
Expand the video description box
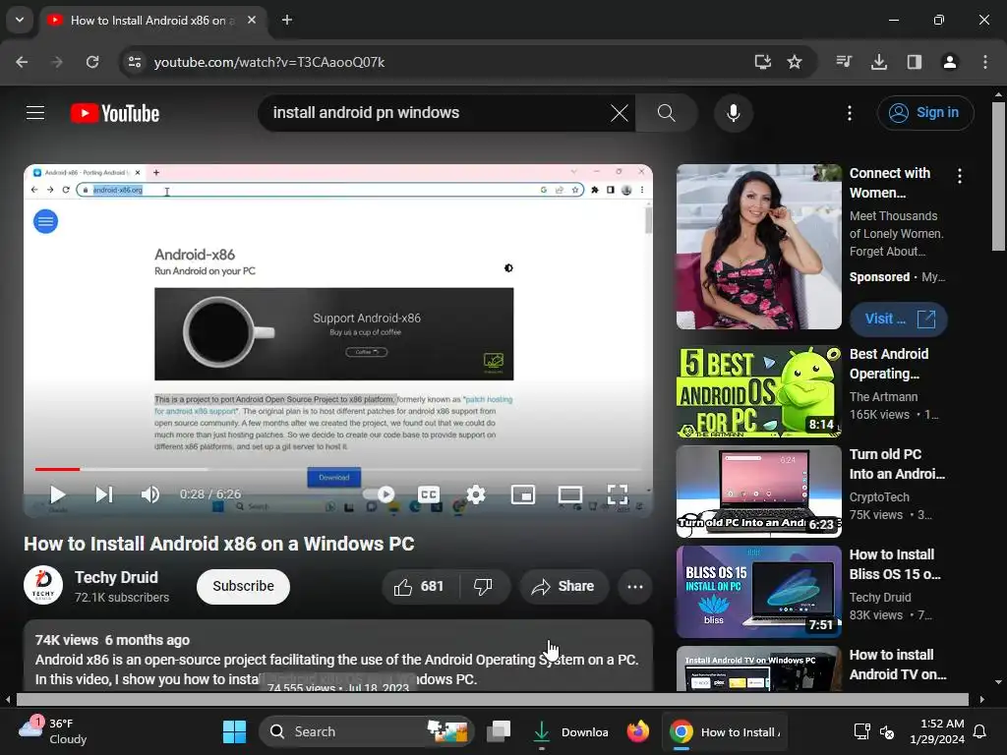pyautogui.click(x=338, y=656)
